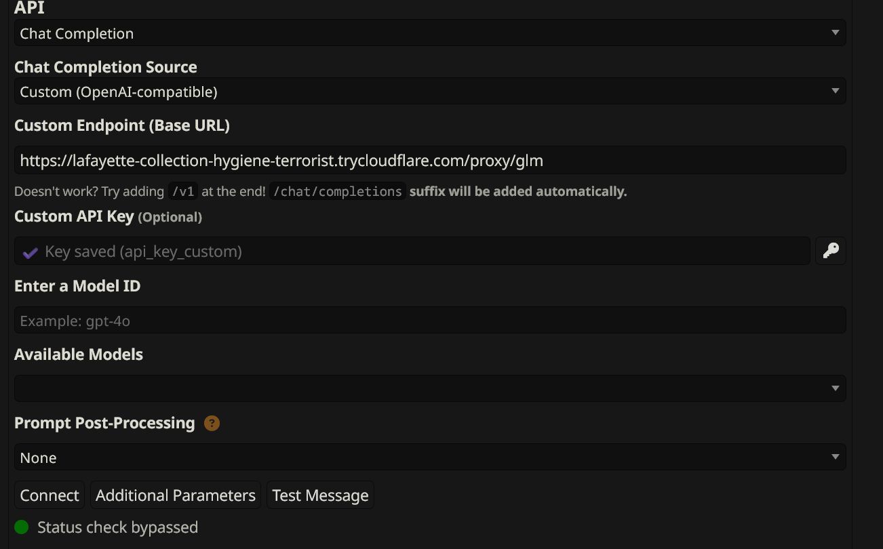Viewport: 883px width, 549px height.
Task: Click the green status indicator dot
Action: (x=22, y=527)
